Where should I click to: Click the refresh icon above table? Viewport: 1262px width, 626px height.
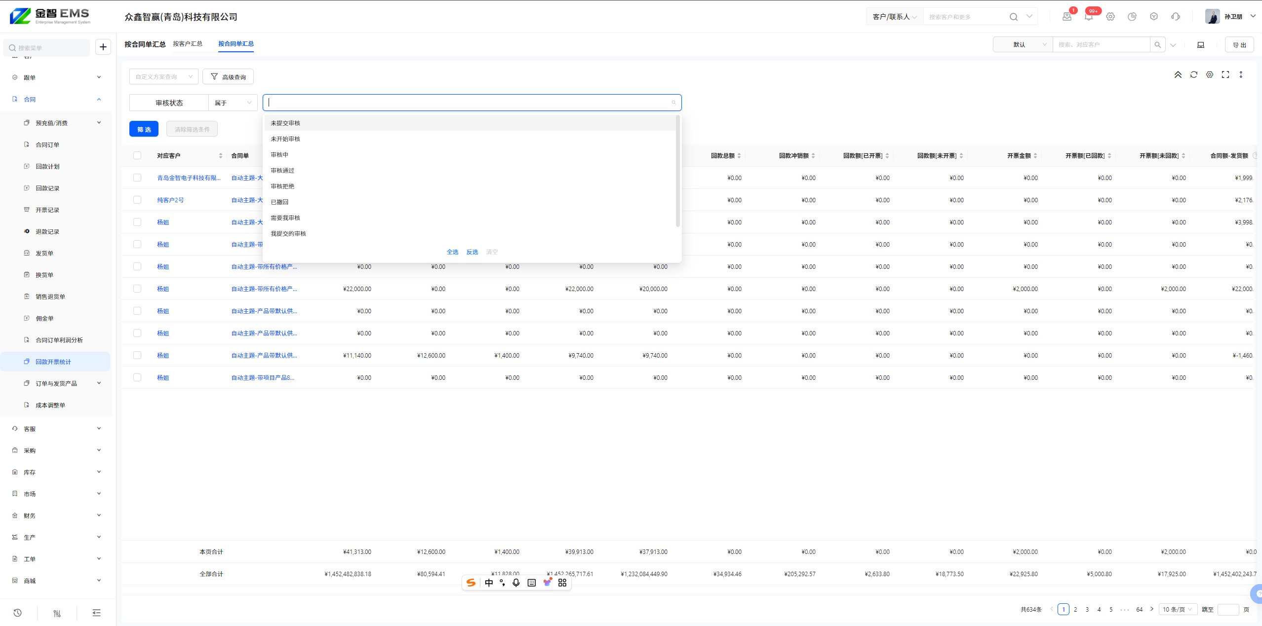tap(1193, 74)
